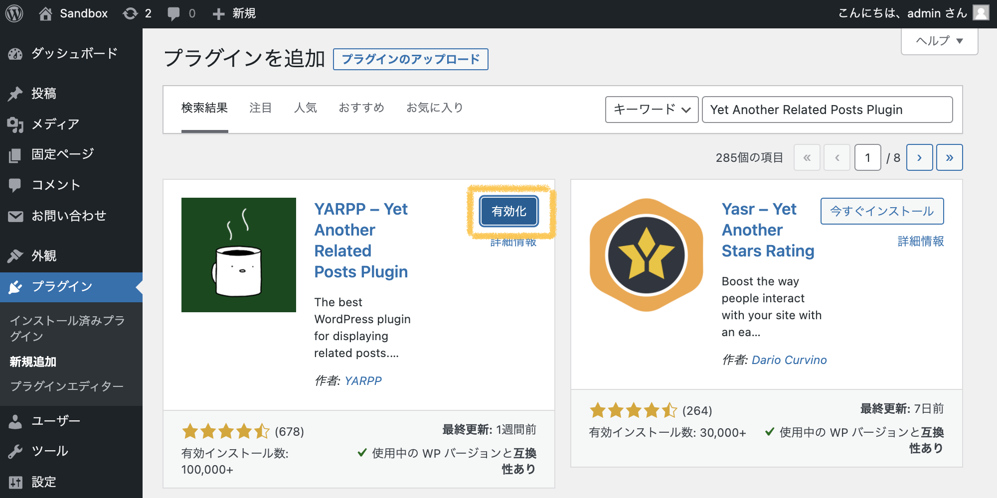Click the WordPress logo icon
Screen dimensions: 997x498
[x=14, y=13]
